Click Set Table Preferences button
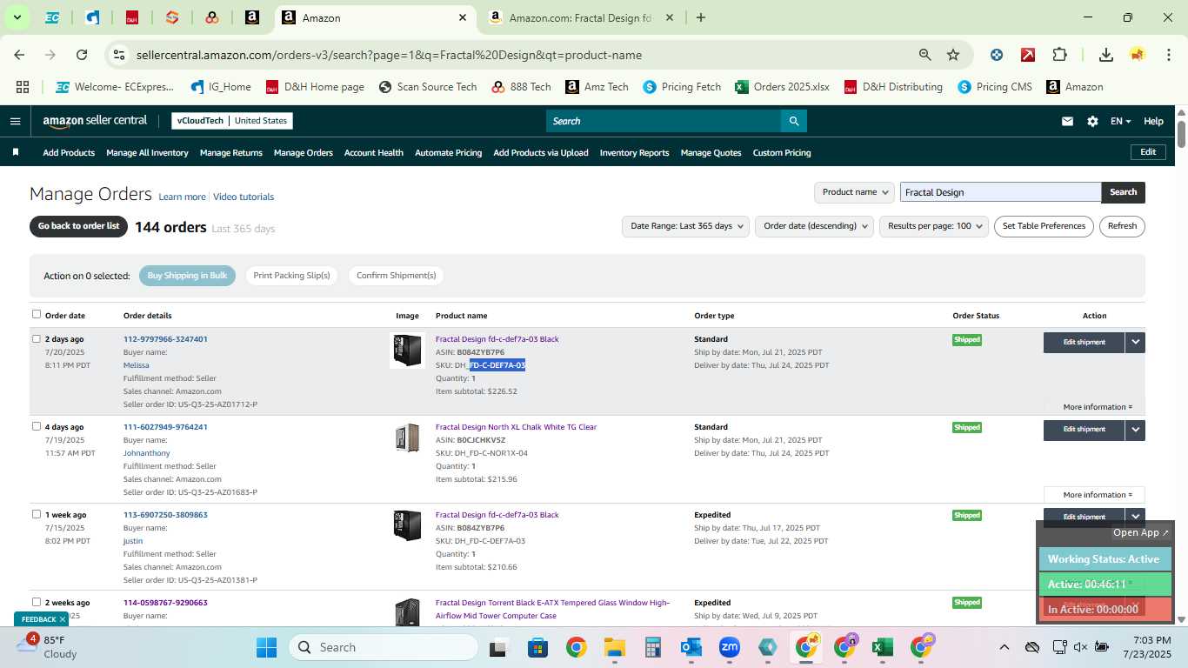 pyautogui.click(x=1044, y=226)
